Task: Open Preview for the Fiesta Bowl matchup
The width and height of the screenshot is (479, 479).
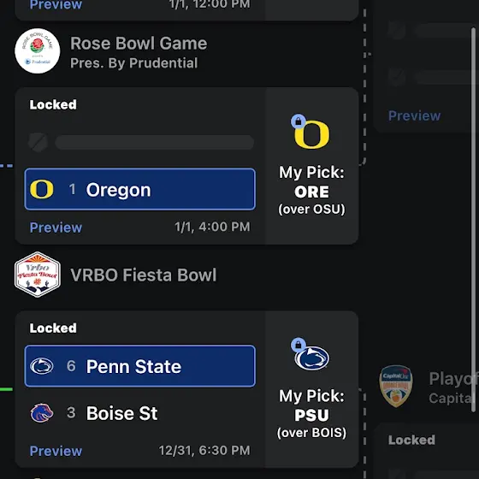Action: pos(56,451)
